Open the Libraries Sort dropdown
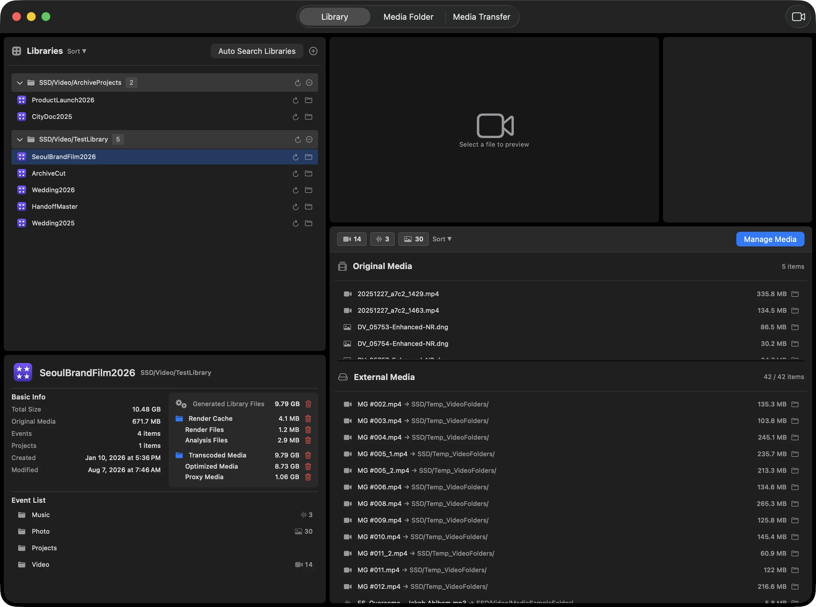 76,51
